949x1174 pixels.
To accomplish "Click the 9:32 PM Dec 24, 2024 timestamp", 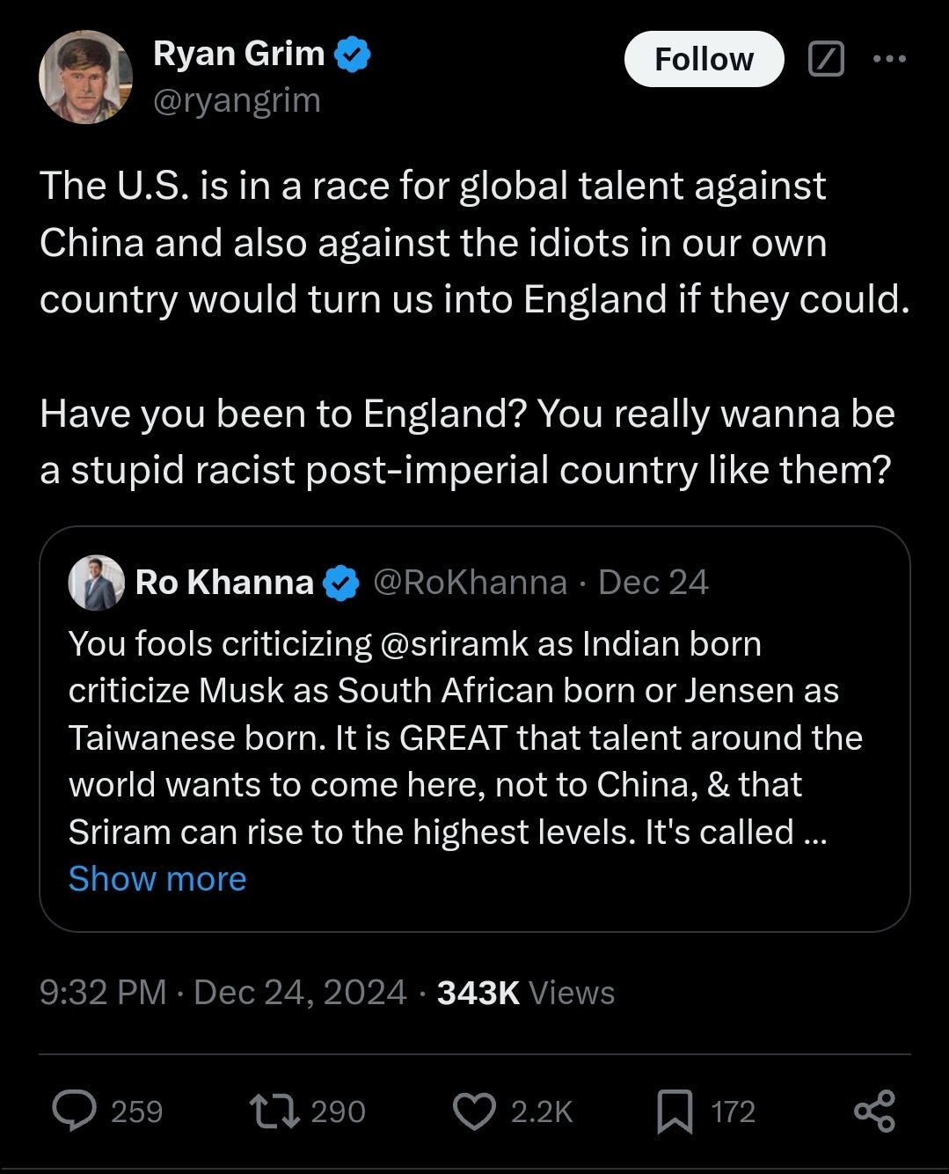I will (x=223, y=993).
